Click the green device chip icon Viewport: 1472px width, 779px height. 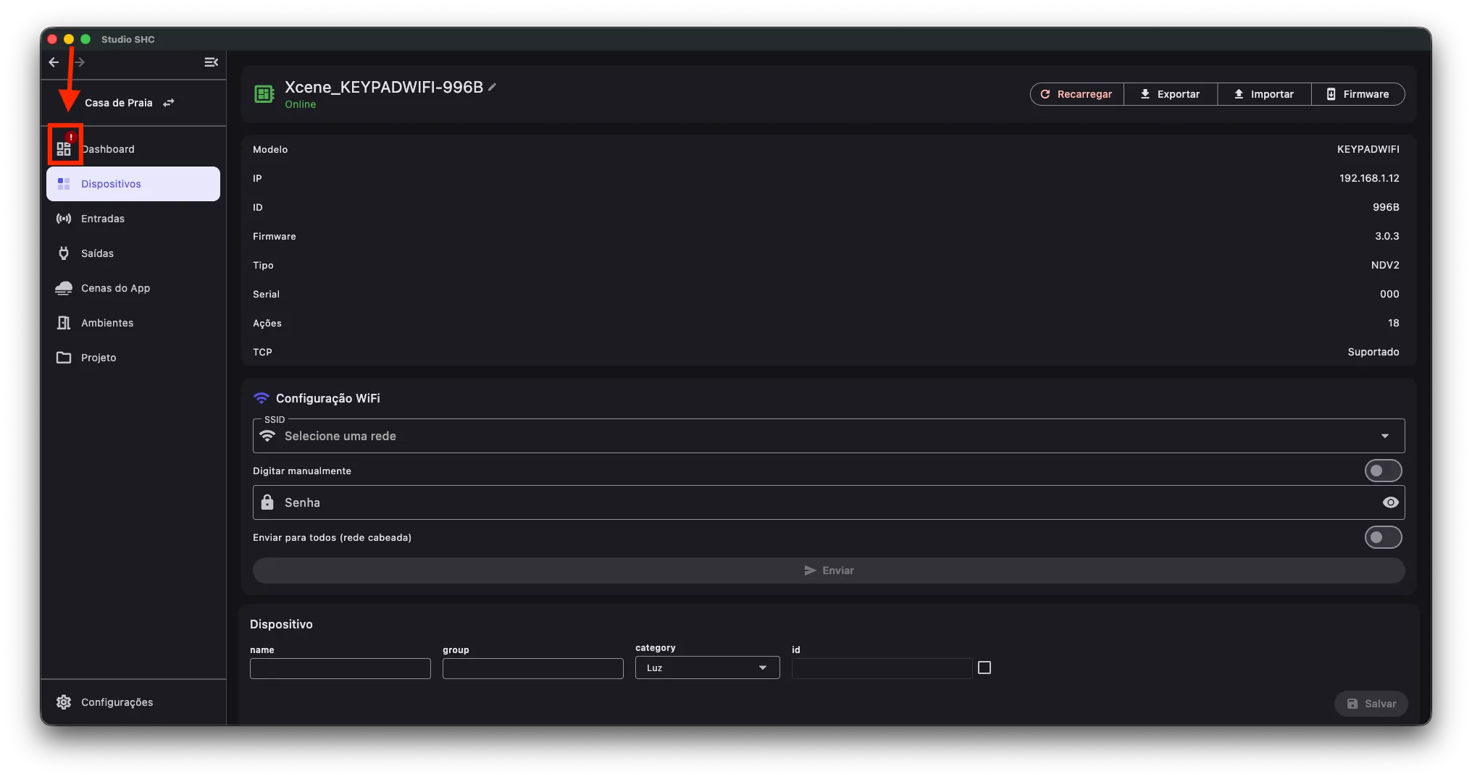264,94
